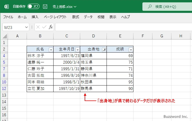The image size is (192, 121).
Task: Select column H header
Action: [181, 36]
